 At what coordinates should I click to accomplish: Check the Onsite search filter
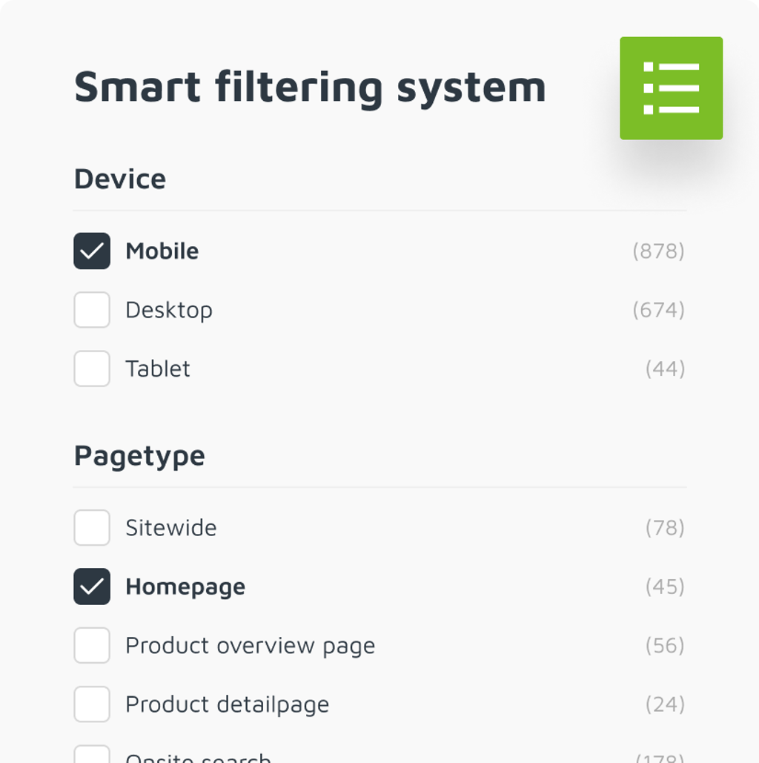(x=91, y=756)
